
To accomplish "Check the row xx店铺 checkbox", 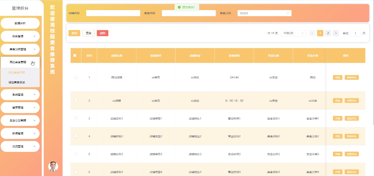I will pos(76,101).
